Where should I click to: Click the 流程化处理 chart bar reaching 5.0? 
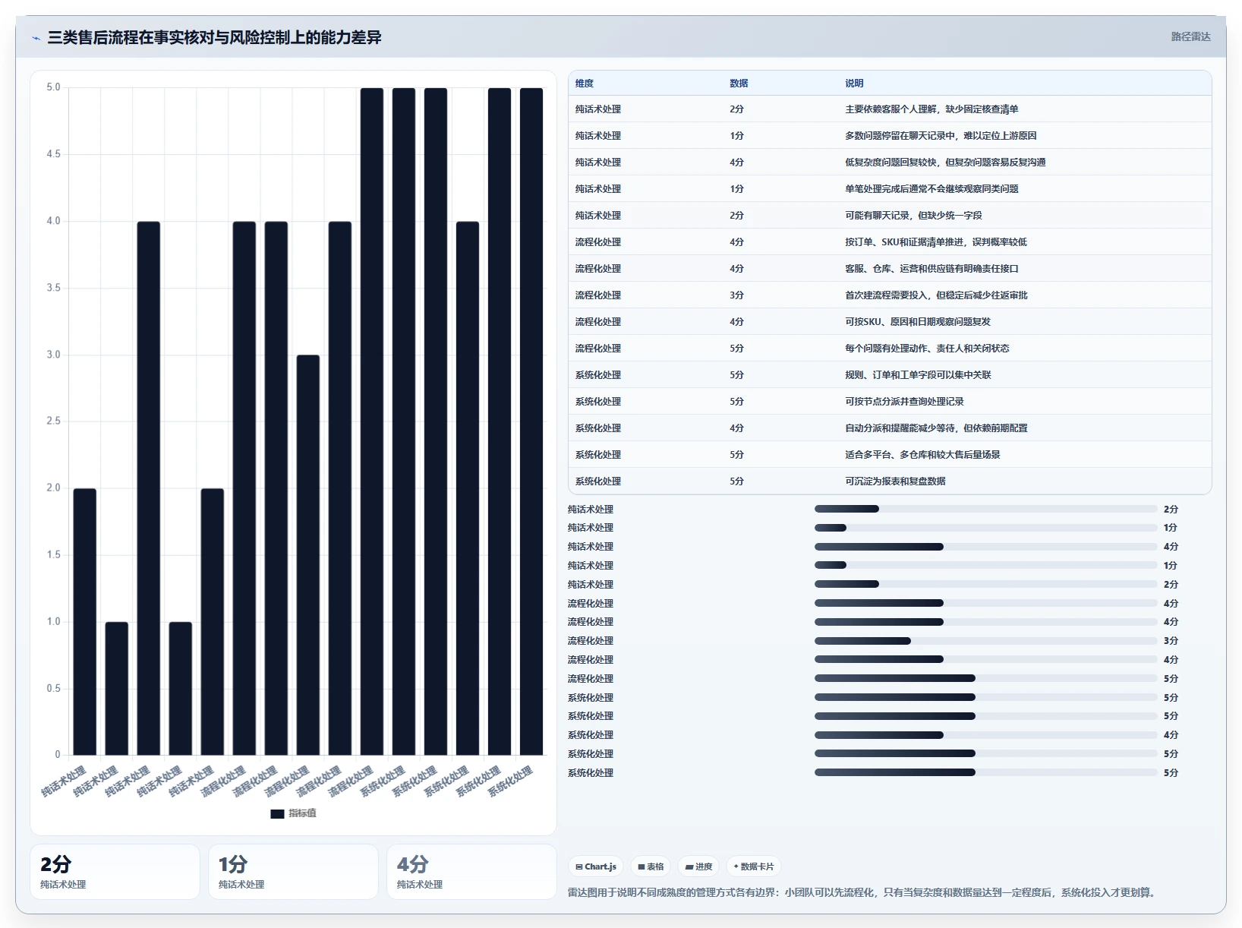coord(372,421)
